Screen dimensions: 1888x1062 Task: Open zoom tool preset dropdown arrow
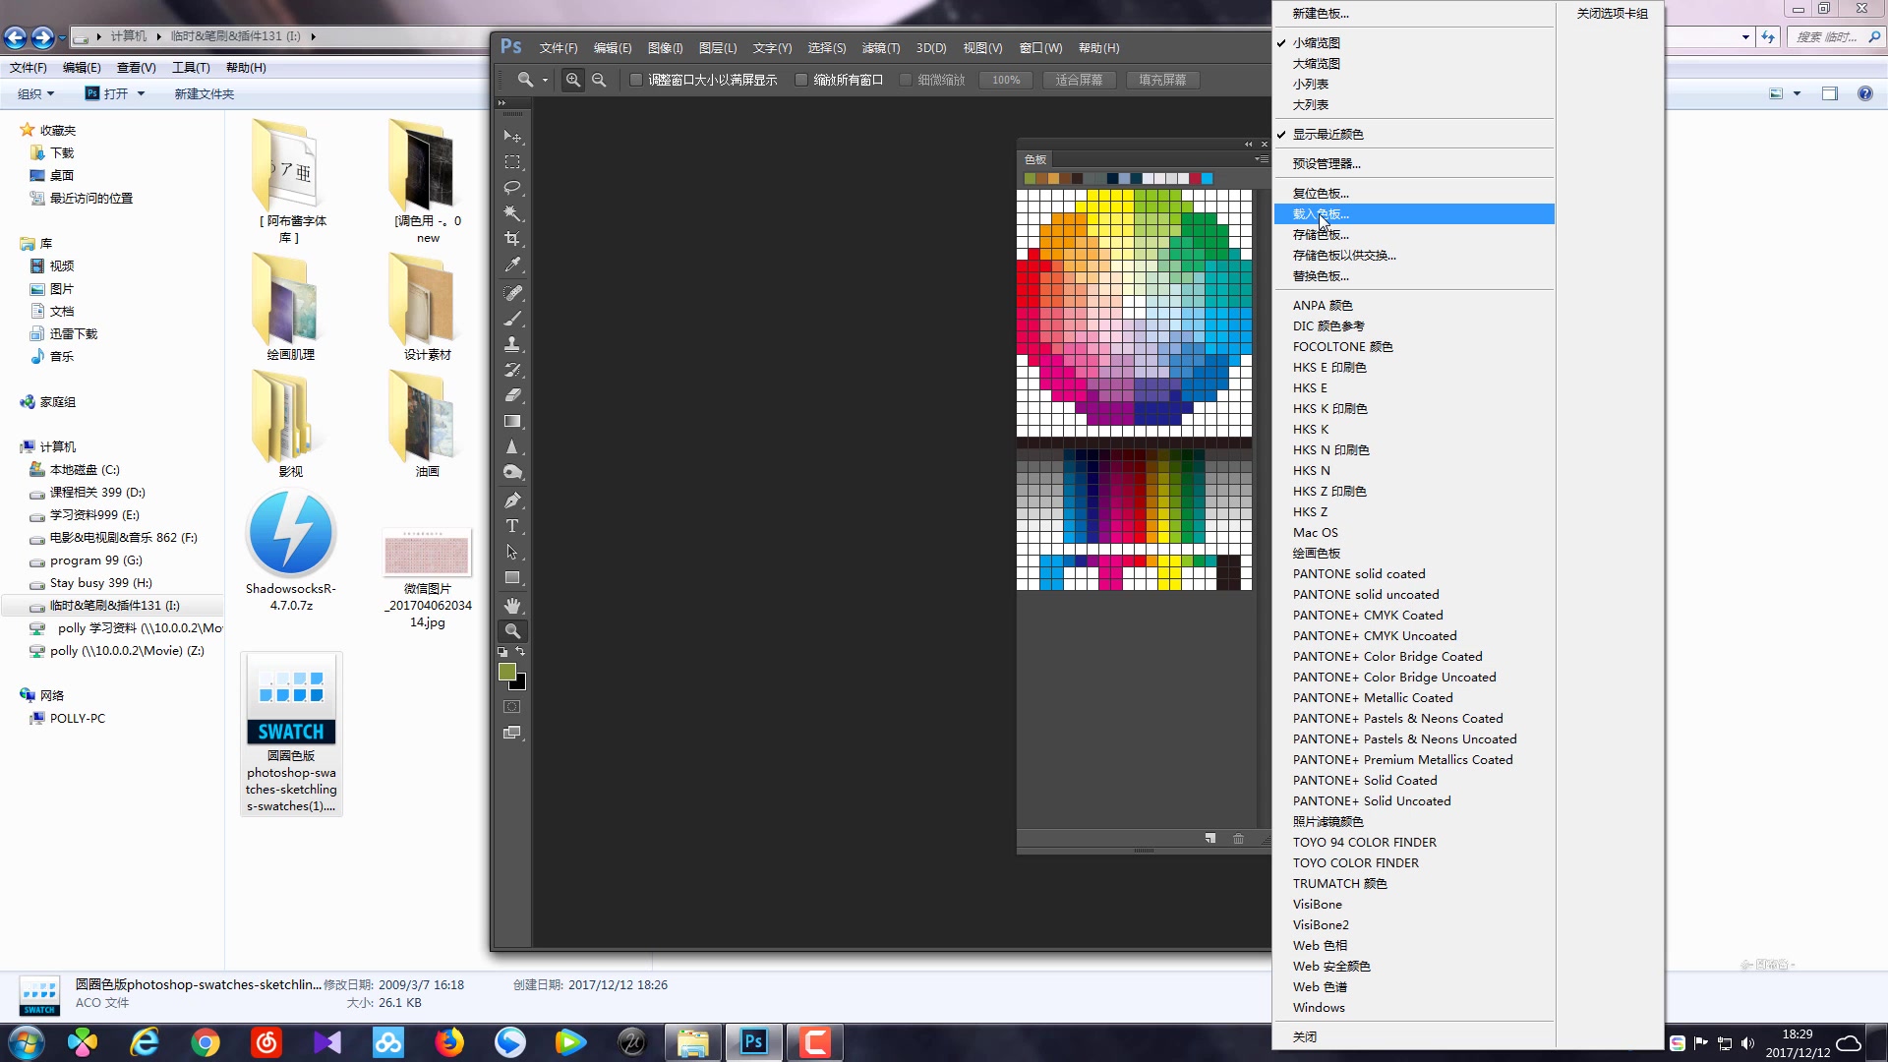545,81
